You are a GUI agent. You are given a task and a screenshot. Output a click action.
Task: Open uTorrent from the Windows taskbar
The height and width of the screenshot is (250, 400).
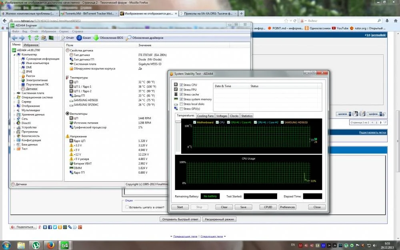point(36,245)
